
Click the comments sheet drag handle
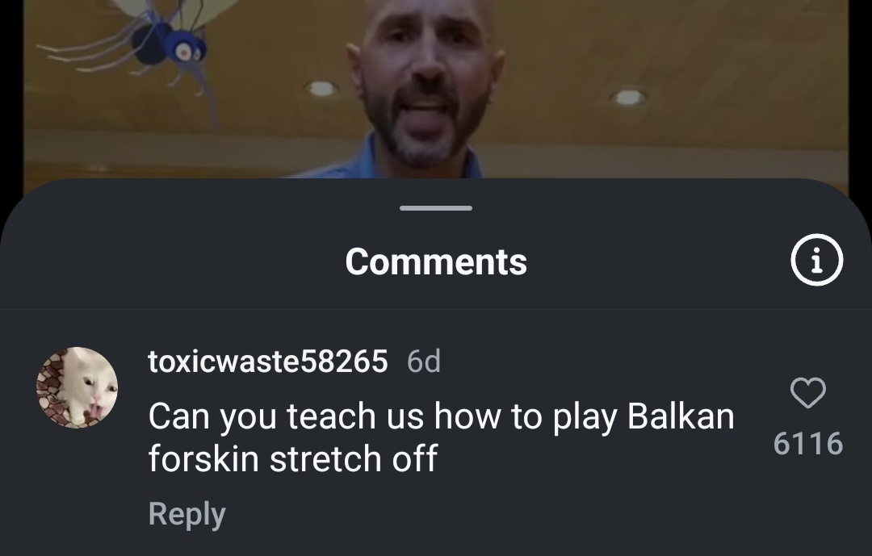pos(435,208)
